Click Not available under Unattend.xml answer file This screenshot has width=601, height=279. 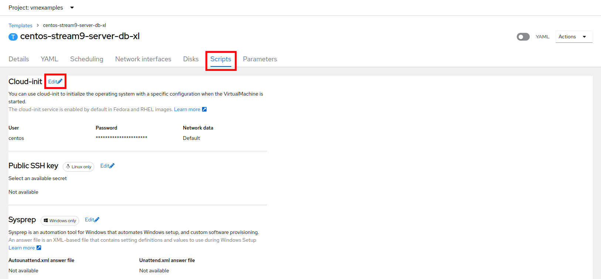point(154,271)
